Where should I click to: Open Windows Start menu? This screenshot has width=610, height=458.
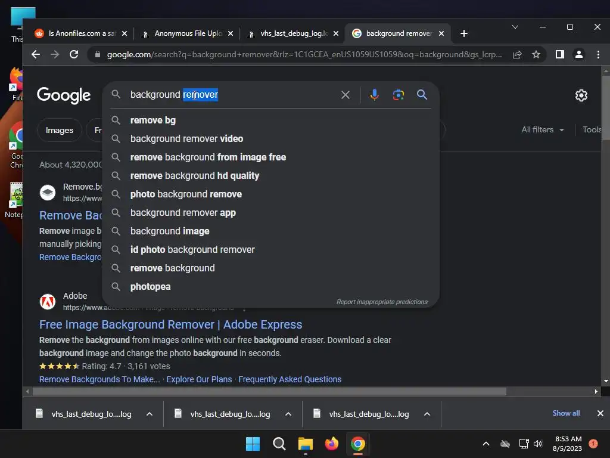click(253, 444)
